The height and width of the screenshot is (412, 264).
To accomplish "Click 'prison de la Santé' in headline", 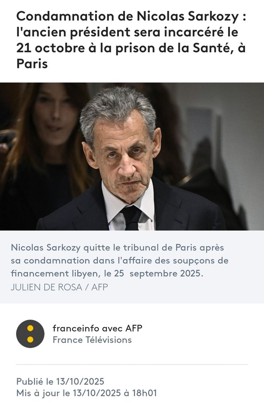I will [173, 48].
